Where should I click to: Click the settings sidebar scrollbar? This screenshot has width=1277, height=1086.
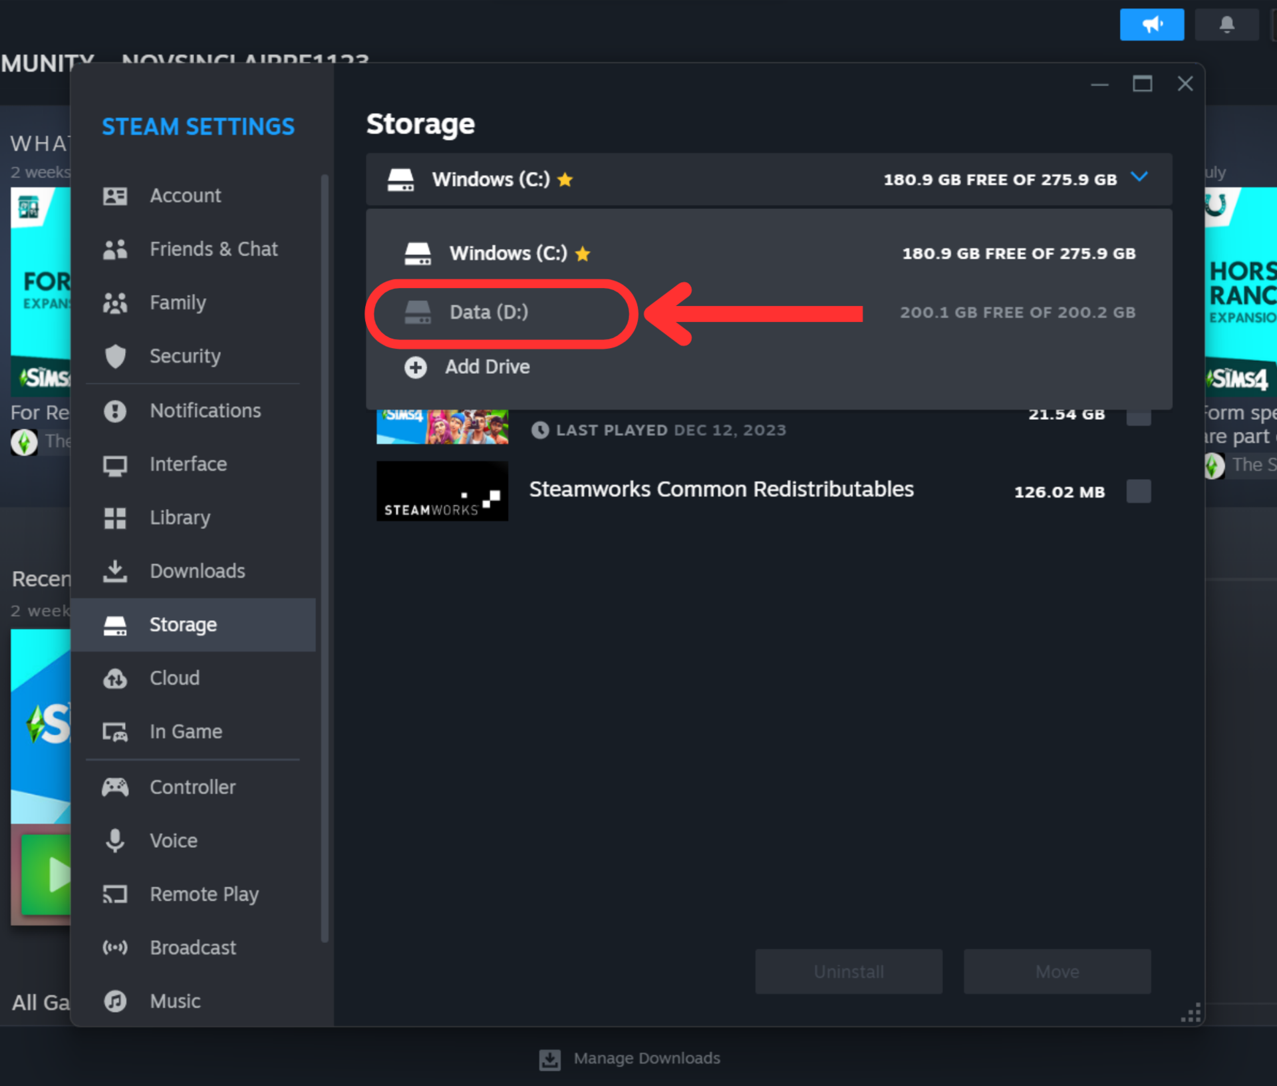[325, 559]
